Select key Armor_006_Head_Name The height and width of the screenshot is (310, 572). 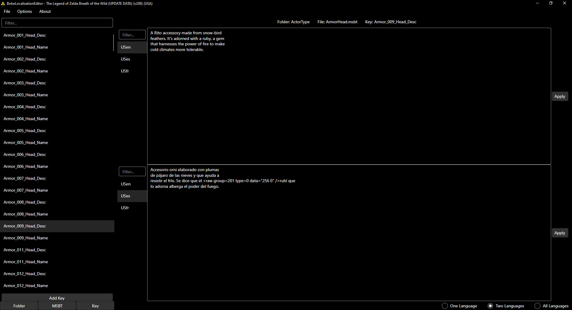point(57,166)
